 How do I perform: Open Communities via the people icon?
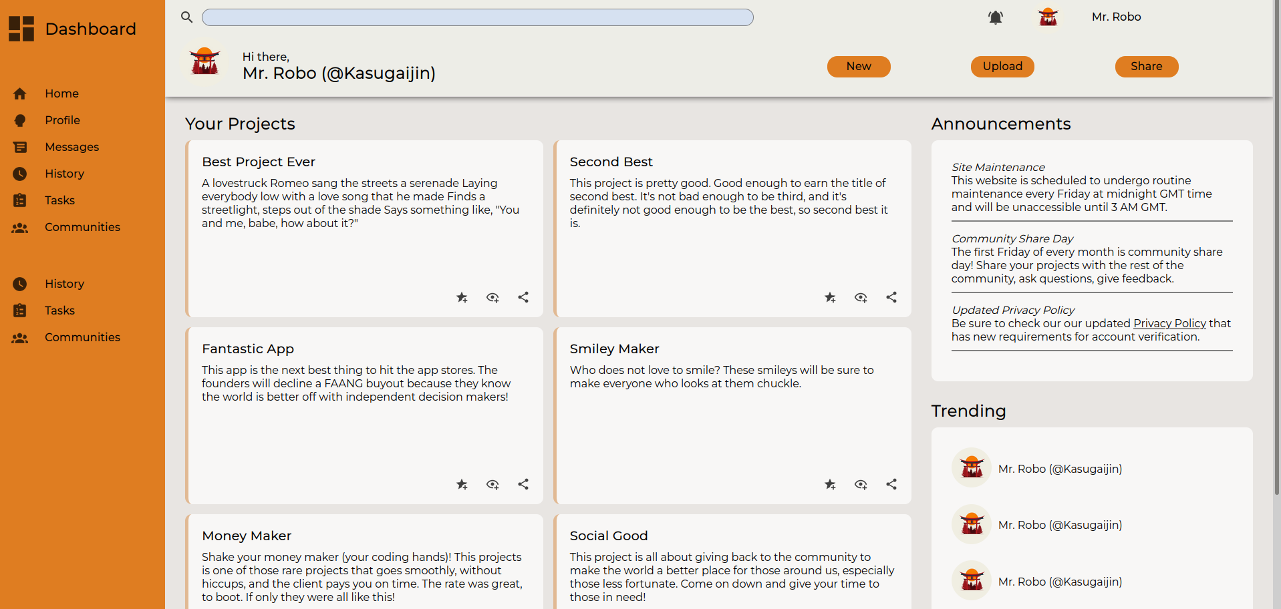(x=20, y=227)
